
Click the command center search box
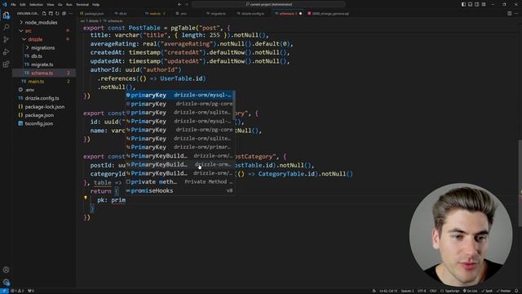coord(268,4)
